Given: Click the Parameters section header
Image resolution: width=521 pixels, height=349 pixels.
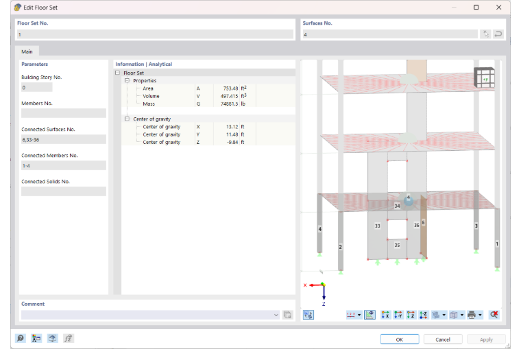Looking at the screenshot, I should pyautogui.click(x=34, y=64).
